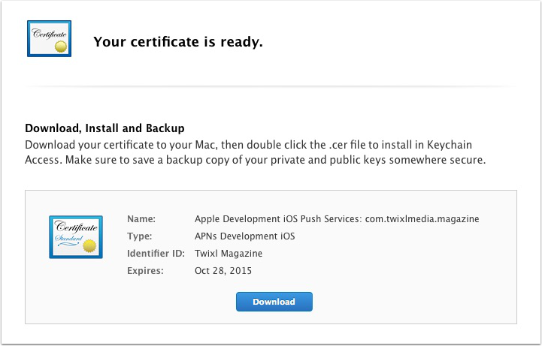Click the 'Expires:' field label

(145, 271)
